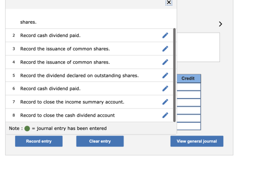This screenshot has width=266, height=181.
Task: Click the entry list vertical scrollbar
Action: click(x=174, y=75)
